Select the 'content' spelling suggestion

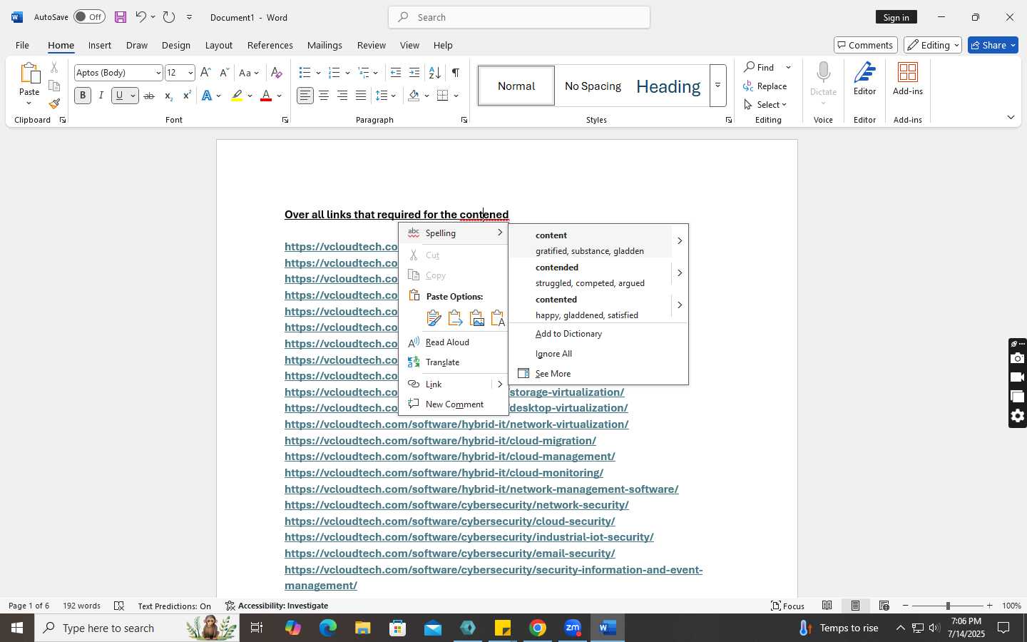[591, 243]
